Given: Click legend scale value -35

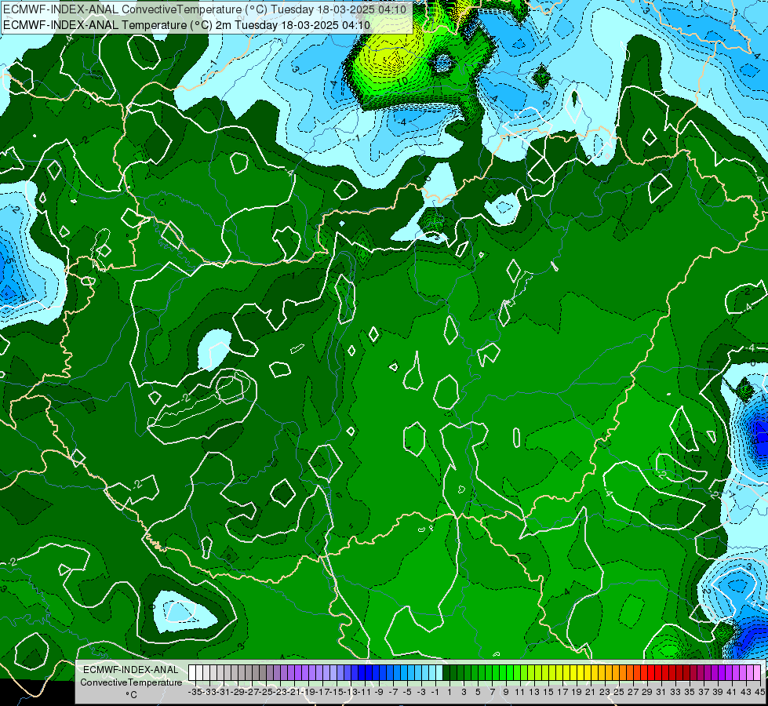Looking at the screenshot, I should point(195,692).
